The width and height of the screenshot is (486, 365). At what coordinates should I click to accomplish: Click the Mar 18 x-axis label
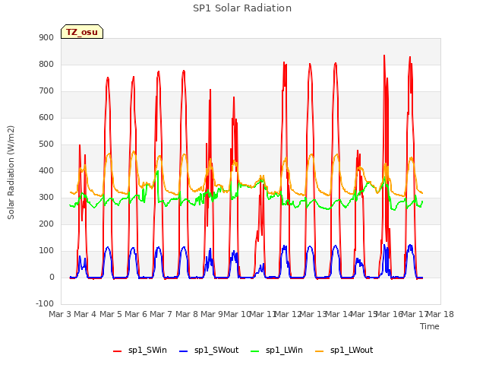click(x=440, y=314)
